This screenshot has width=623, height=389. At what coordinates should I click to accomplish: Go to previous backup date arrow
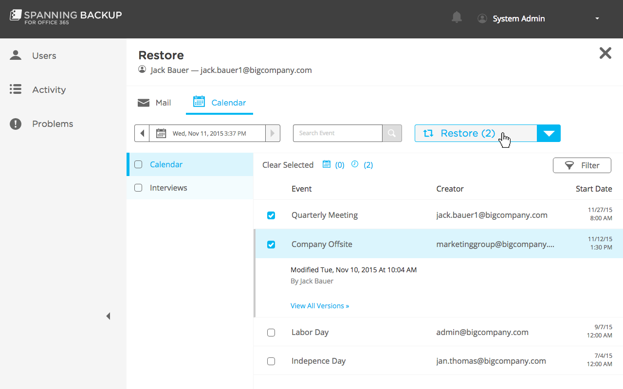click(142, 133)
